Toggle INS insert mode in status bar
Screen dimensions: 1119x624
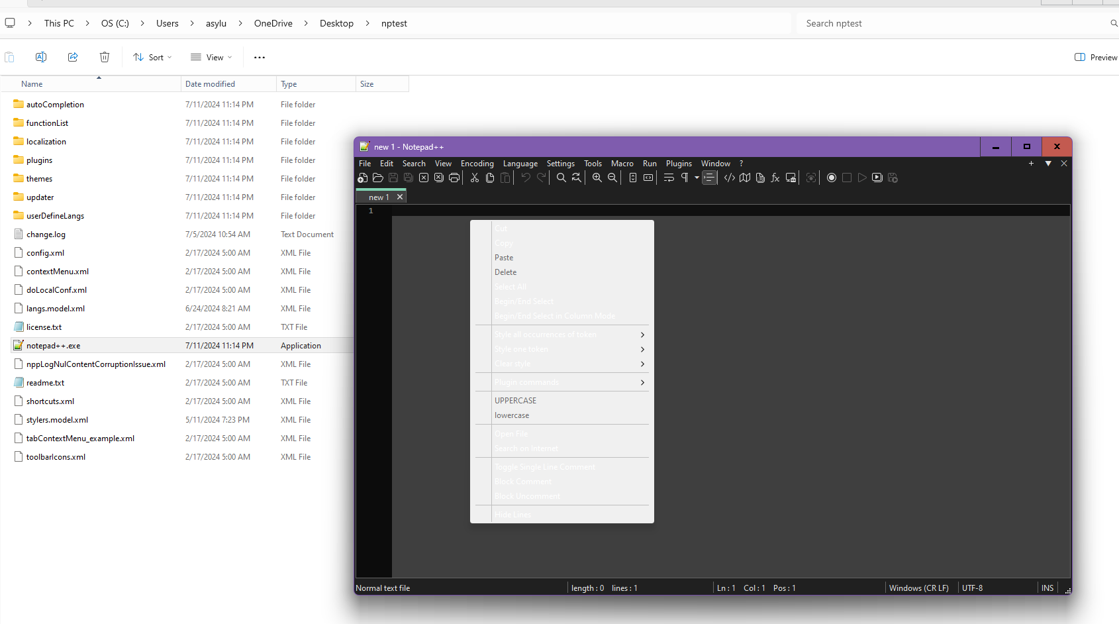[1047, 588]
